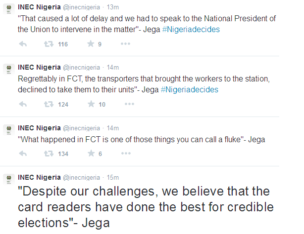The width and height of the screenshot is (304, 234).
Task: Favorite the "fluke" tweet with star icon
Action: pyautogui.click(x=91, y=154)
